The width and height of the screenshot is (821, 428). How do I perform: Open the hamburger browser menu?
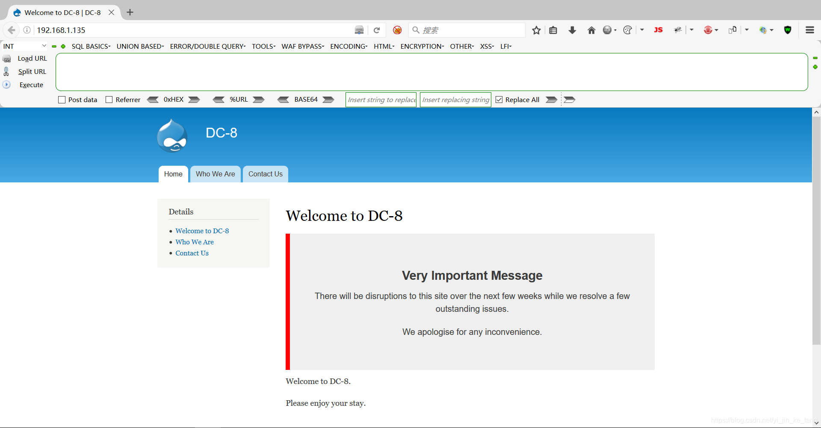click(x=809, y=30)
